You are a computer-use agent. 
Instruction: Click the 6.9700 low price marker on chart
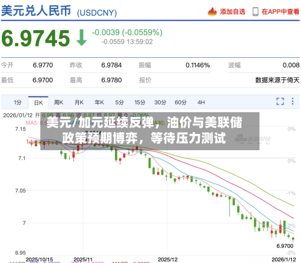coord(285,246)
